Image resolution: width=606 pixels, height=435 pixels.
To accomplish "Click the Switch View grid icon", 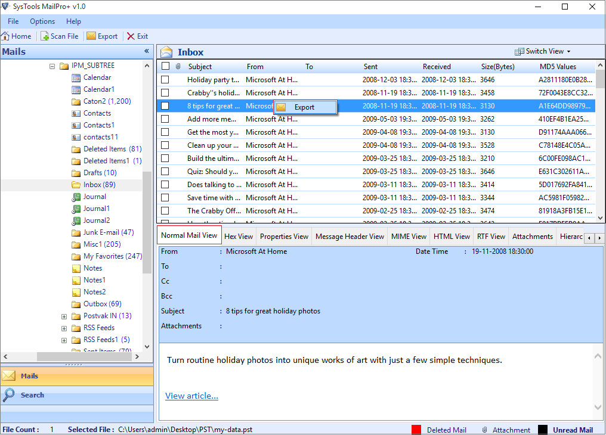I will (520, 51).
